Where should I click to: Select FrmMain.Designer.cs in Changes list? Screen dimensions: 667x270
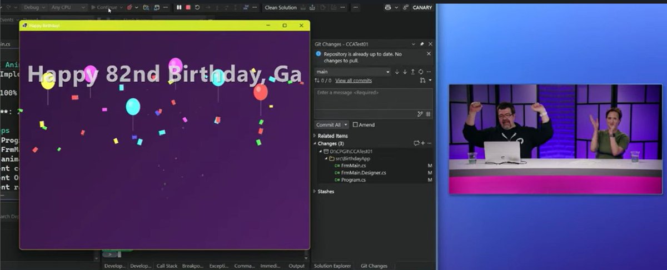point(364,173)
